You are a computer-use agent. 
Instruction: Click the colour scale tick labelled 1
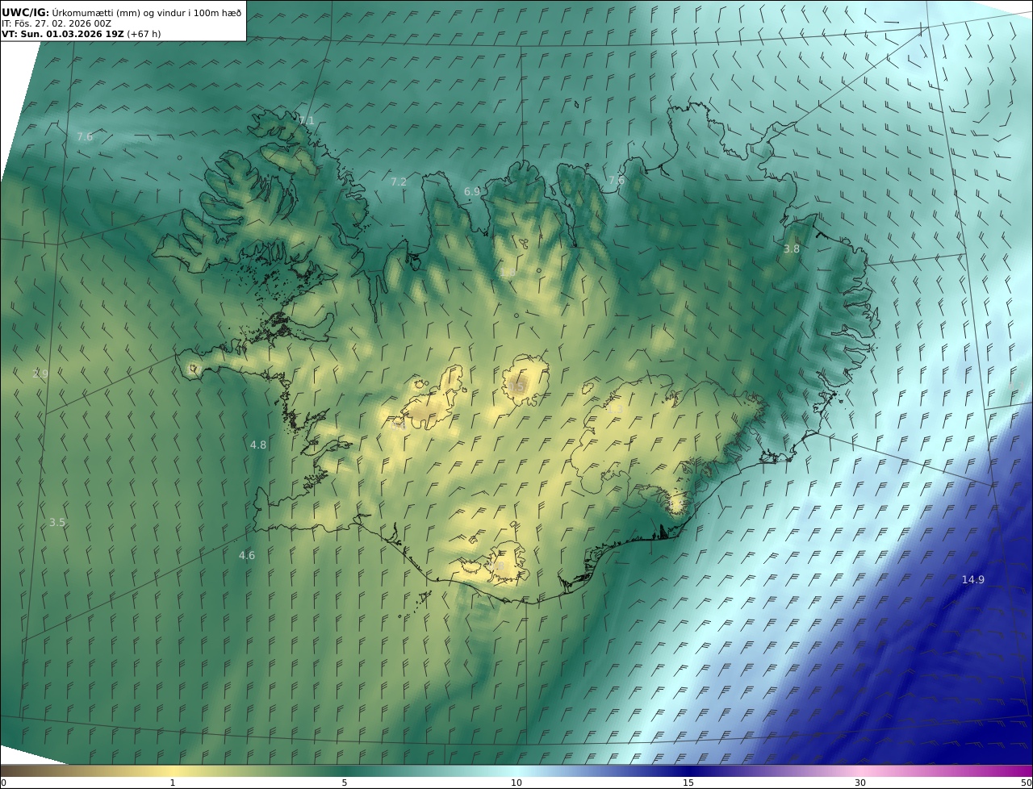[173, 783]
